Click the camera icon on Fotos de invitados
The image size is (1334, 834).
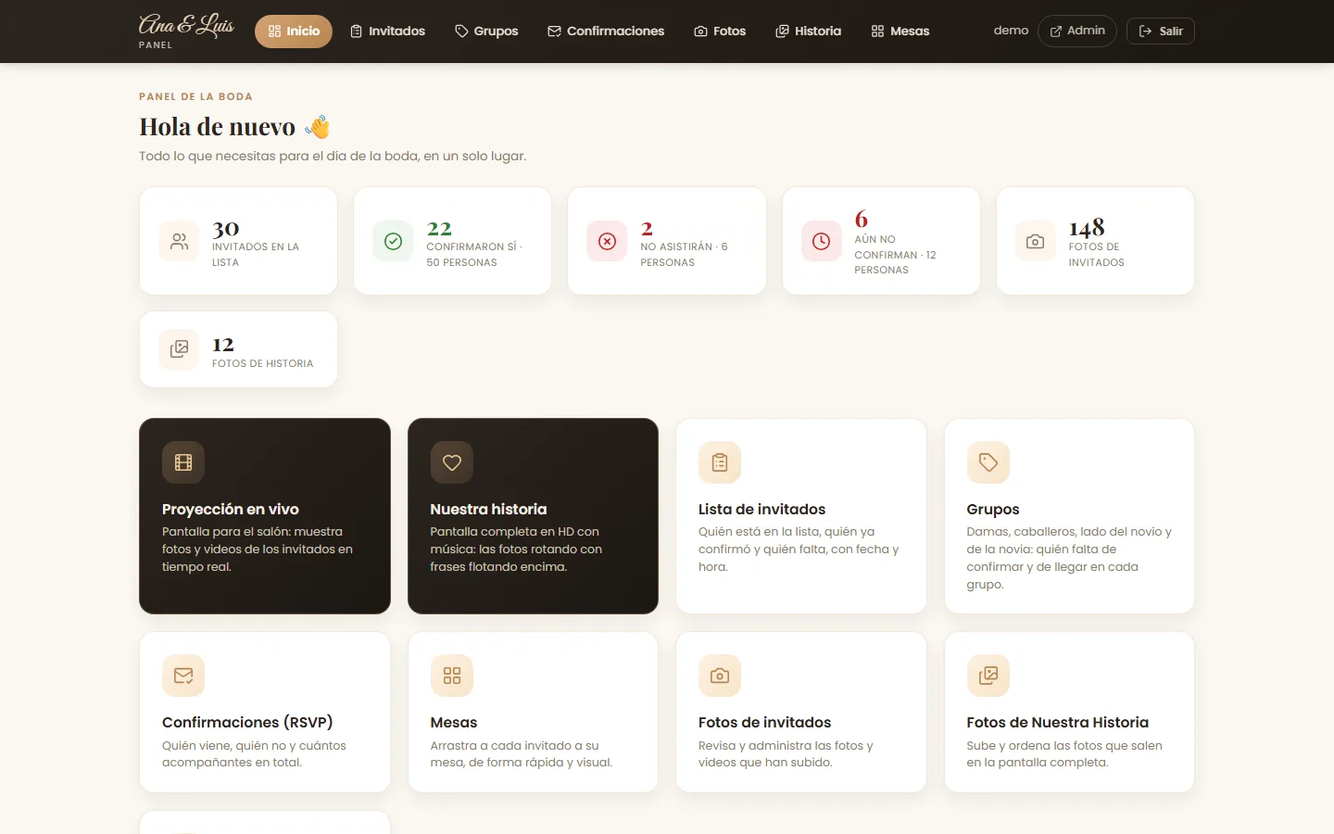point(720,676)
